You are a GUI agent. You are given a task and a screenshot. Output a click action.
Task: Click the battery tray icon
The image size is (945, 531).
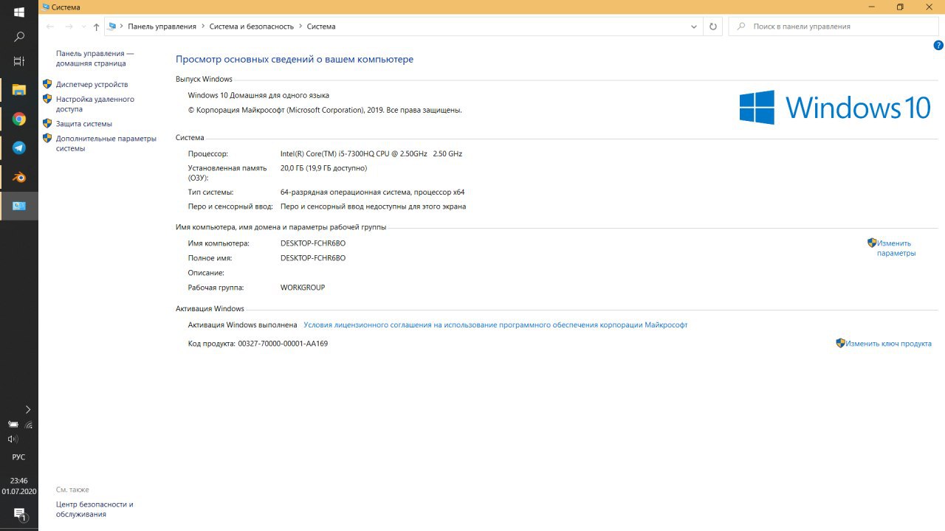13,425
